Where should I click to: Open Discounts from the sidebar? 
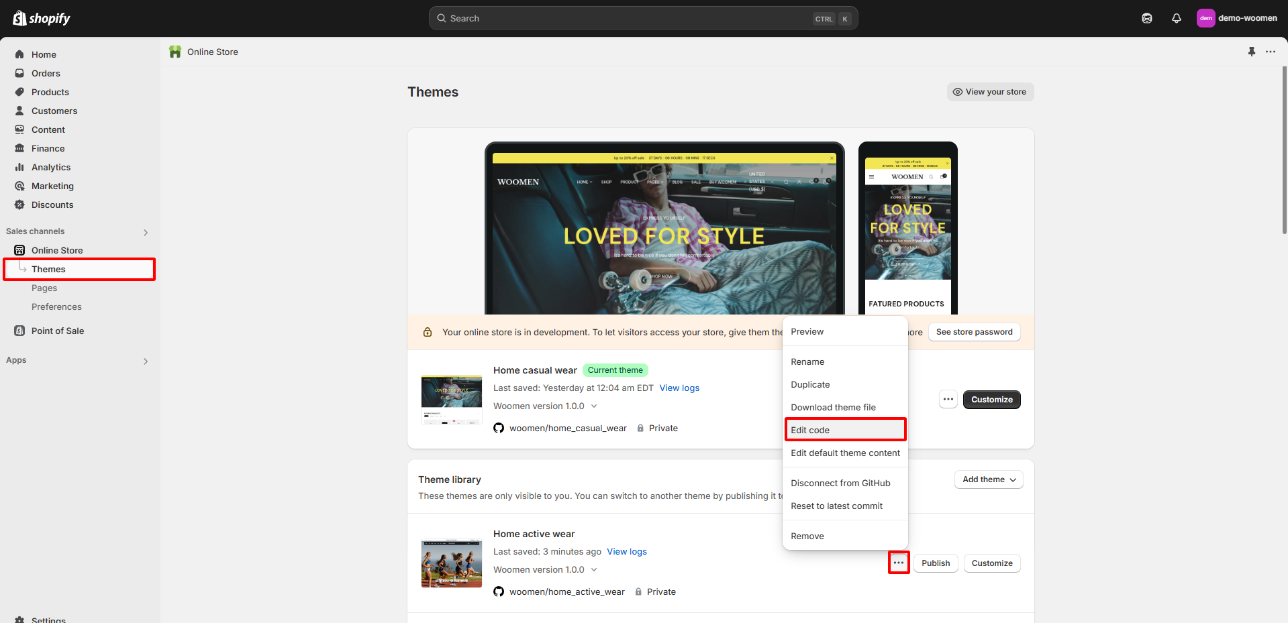tap(52, 205)
